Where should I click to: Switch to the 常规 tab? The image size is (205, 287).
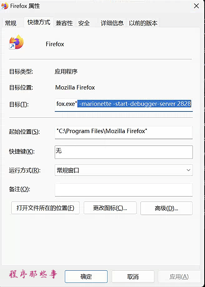(11, 23)
